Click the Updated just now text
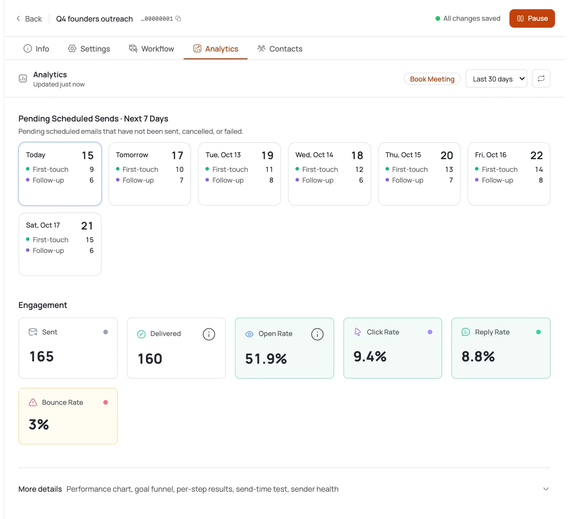This screenshot has height=519, width=571. tap(59, 84)
